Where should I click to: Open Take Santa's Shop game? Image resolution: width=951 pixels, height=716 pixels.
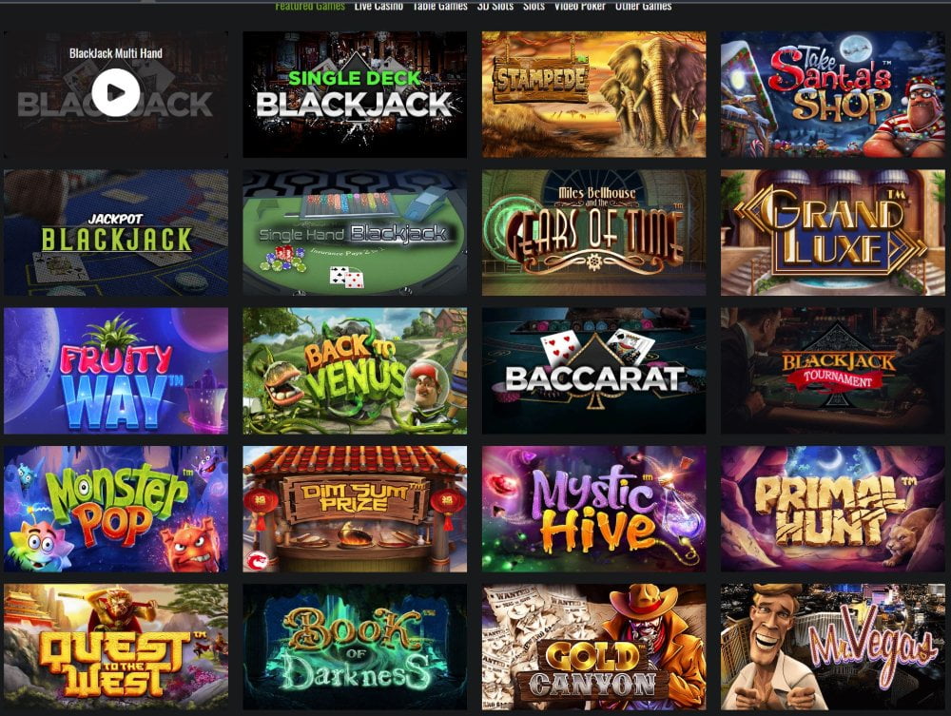pos(833,94)
